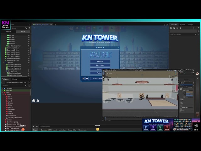This screenshot has height=151, width=201.
Task: Toggle FileSystem split mode icon beside the path
Action: click(29, 82)
